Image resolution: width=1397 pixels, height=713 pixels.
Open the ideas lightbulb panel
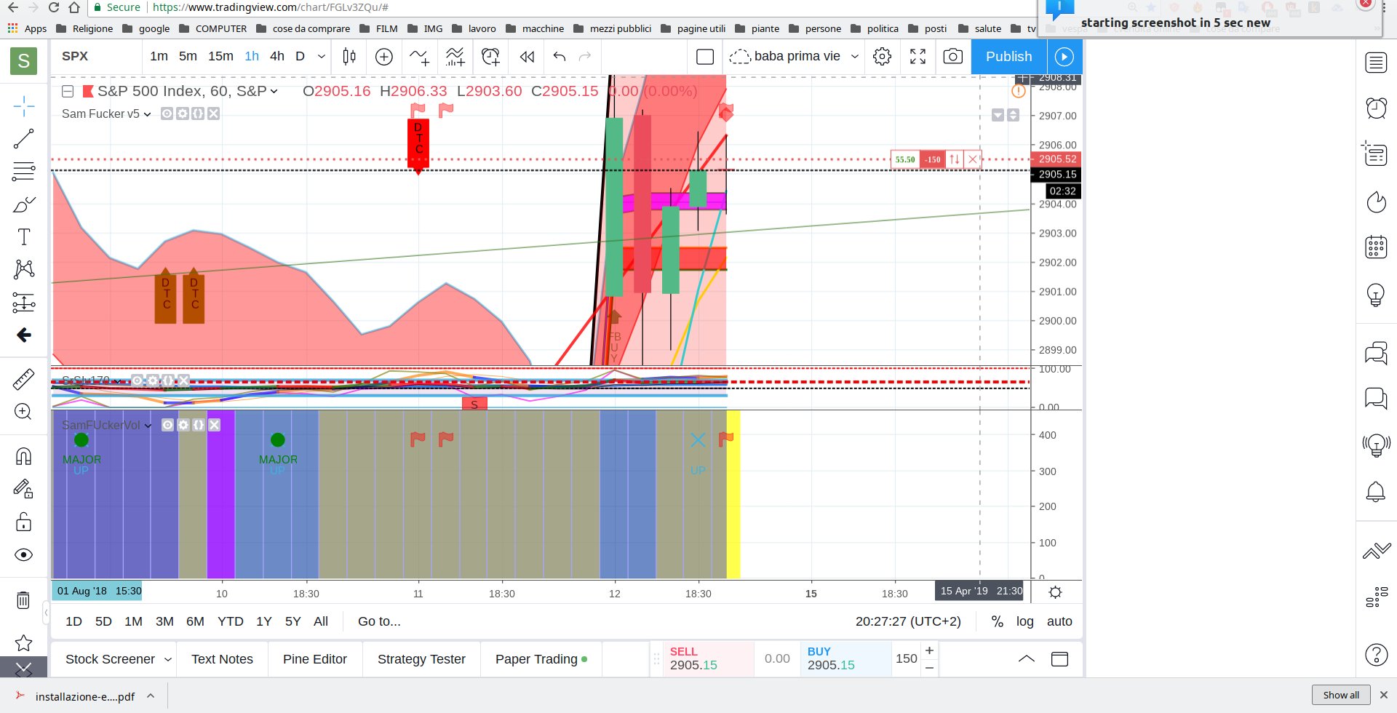[x=1375, y=295]
